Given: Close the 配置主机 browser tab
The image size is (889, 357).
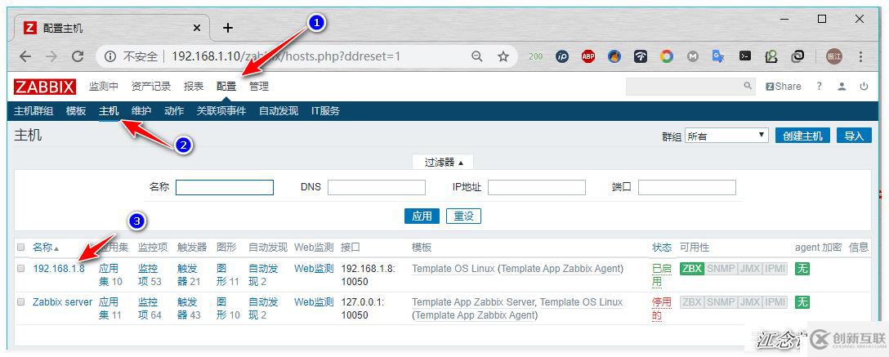Looking at the screenshot, I should 197,28.
